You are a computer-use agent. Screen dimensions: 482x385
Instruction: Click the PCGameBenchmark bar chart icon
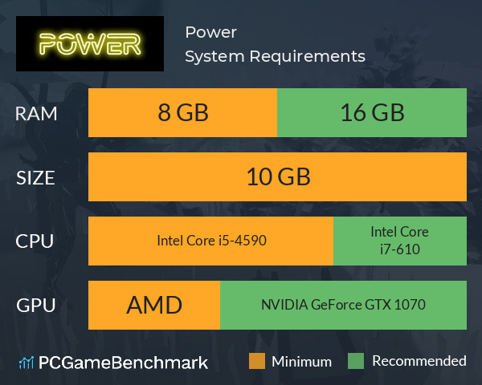27,363
